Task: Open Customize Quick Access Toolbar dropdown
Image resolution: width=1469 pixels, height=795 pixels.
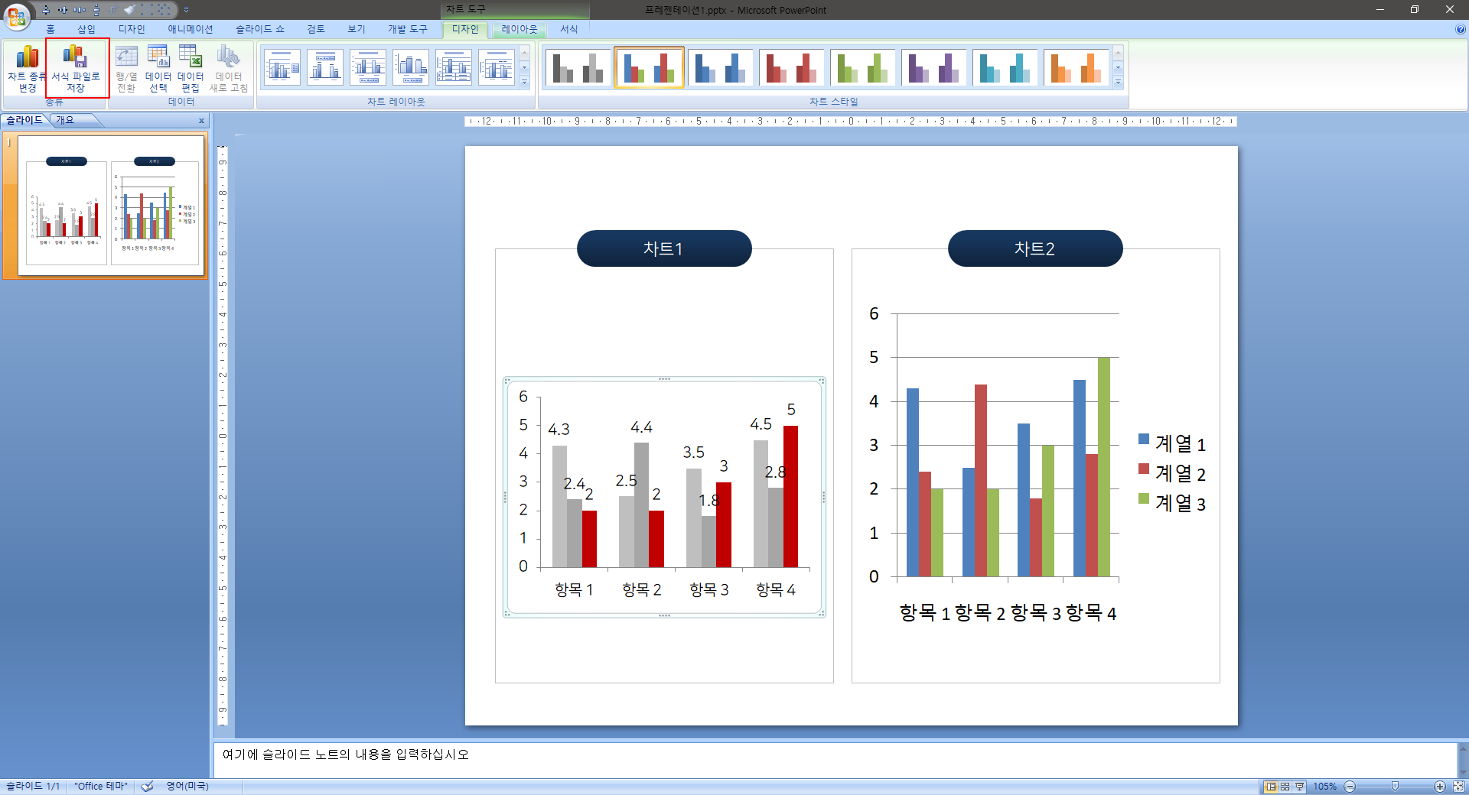Action: (x=186, y=10)
